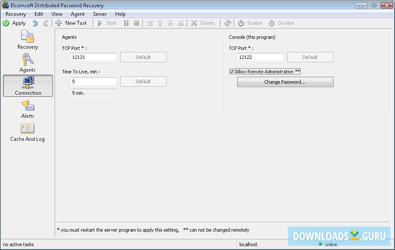Click Default beside Time To Live
The height and width of the screenshot is (250, 395).
click(143, 81)
